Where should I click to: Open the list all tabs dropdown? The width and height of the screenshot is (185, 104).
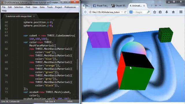click(160, 5)
